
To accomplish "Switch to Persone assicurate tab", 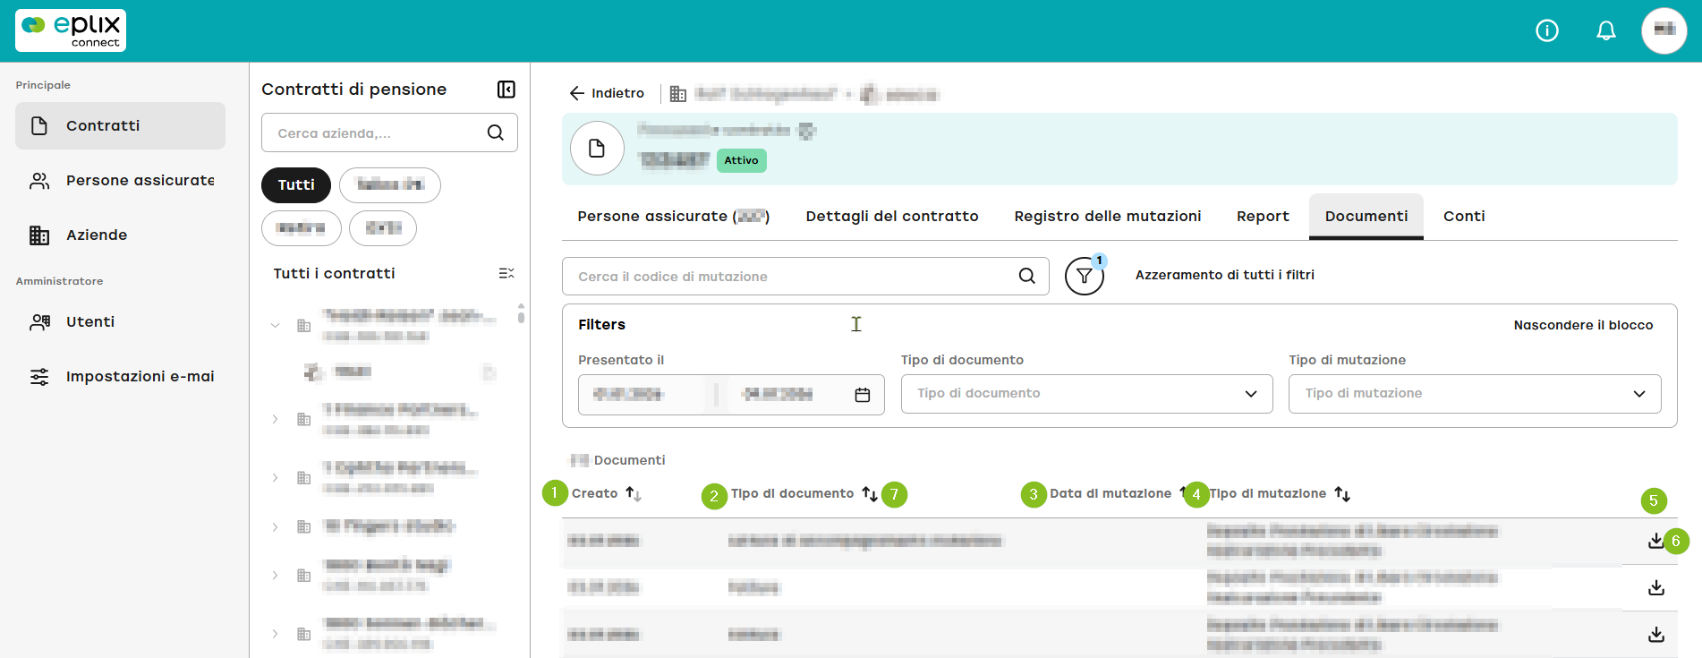I will (x=673, y=216).
